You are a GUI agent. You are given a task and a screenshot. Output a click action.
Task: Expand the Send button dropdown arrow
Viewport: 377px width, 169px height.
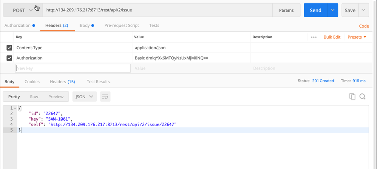click(x=333, y=10)
